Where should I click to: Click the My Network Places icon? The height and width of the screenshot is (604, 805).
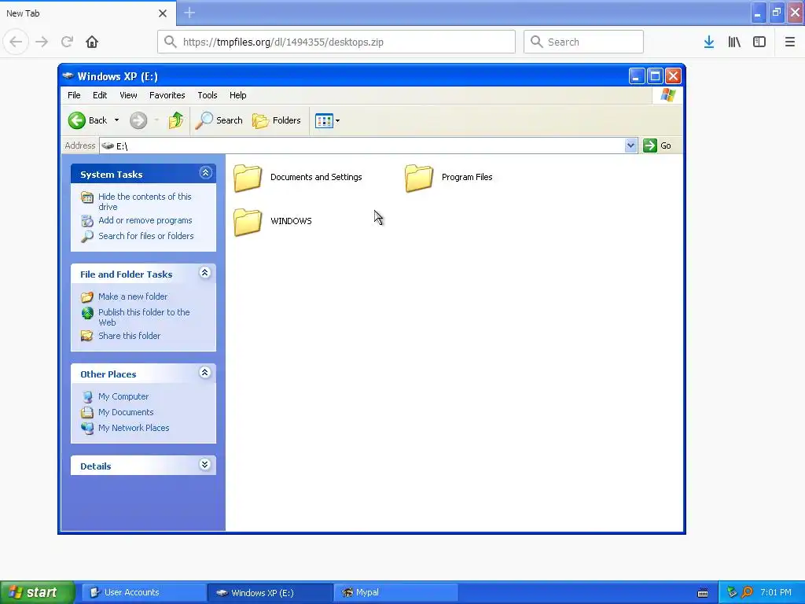coord(87,429)
